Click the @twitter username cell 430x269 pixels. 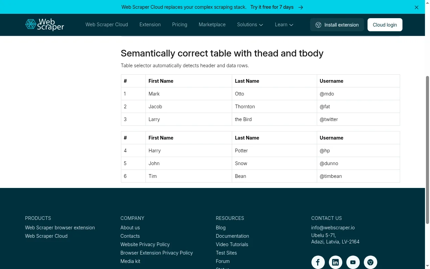pos(358,119)
